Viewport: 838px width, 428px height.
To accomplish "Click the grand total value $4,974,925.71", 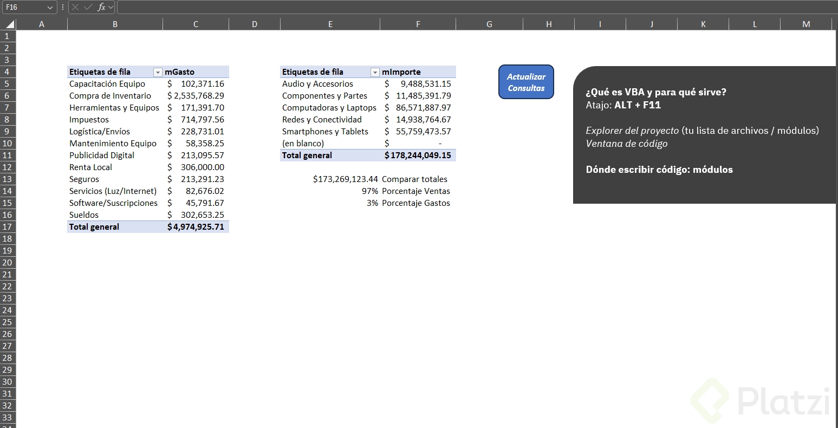I will [x=196, y=227].
